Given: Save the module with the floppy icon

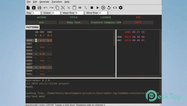Looking at the screenshot, I should click(x=40, y=8).
